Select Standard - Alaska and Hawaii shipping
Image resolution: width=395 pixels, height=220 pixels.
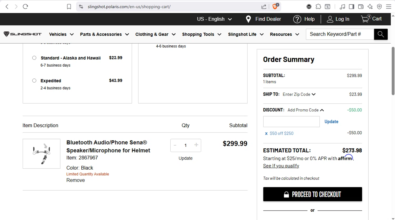pyautogui.click(x=34, y=58)
